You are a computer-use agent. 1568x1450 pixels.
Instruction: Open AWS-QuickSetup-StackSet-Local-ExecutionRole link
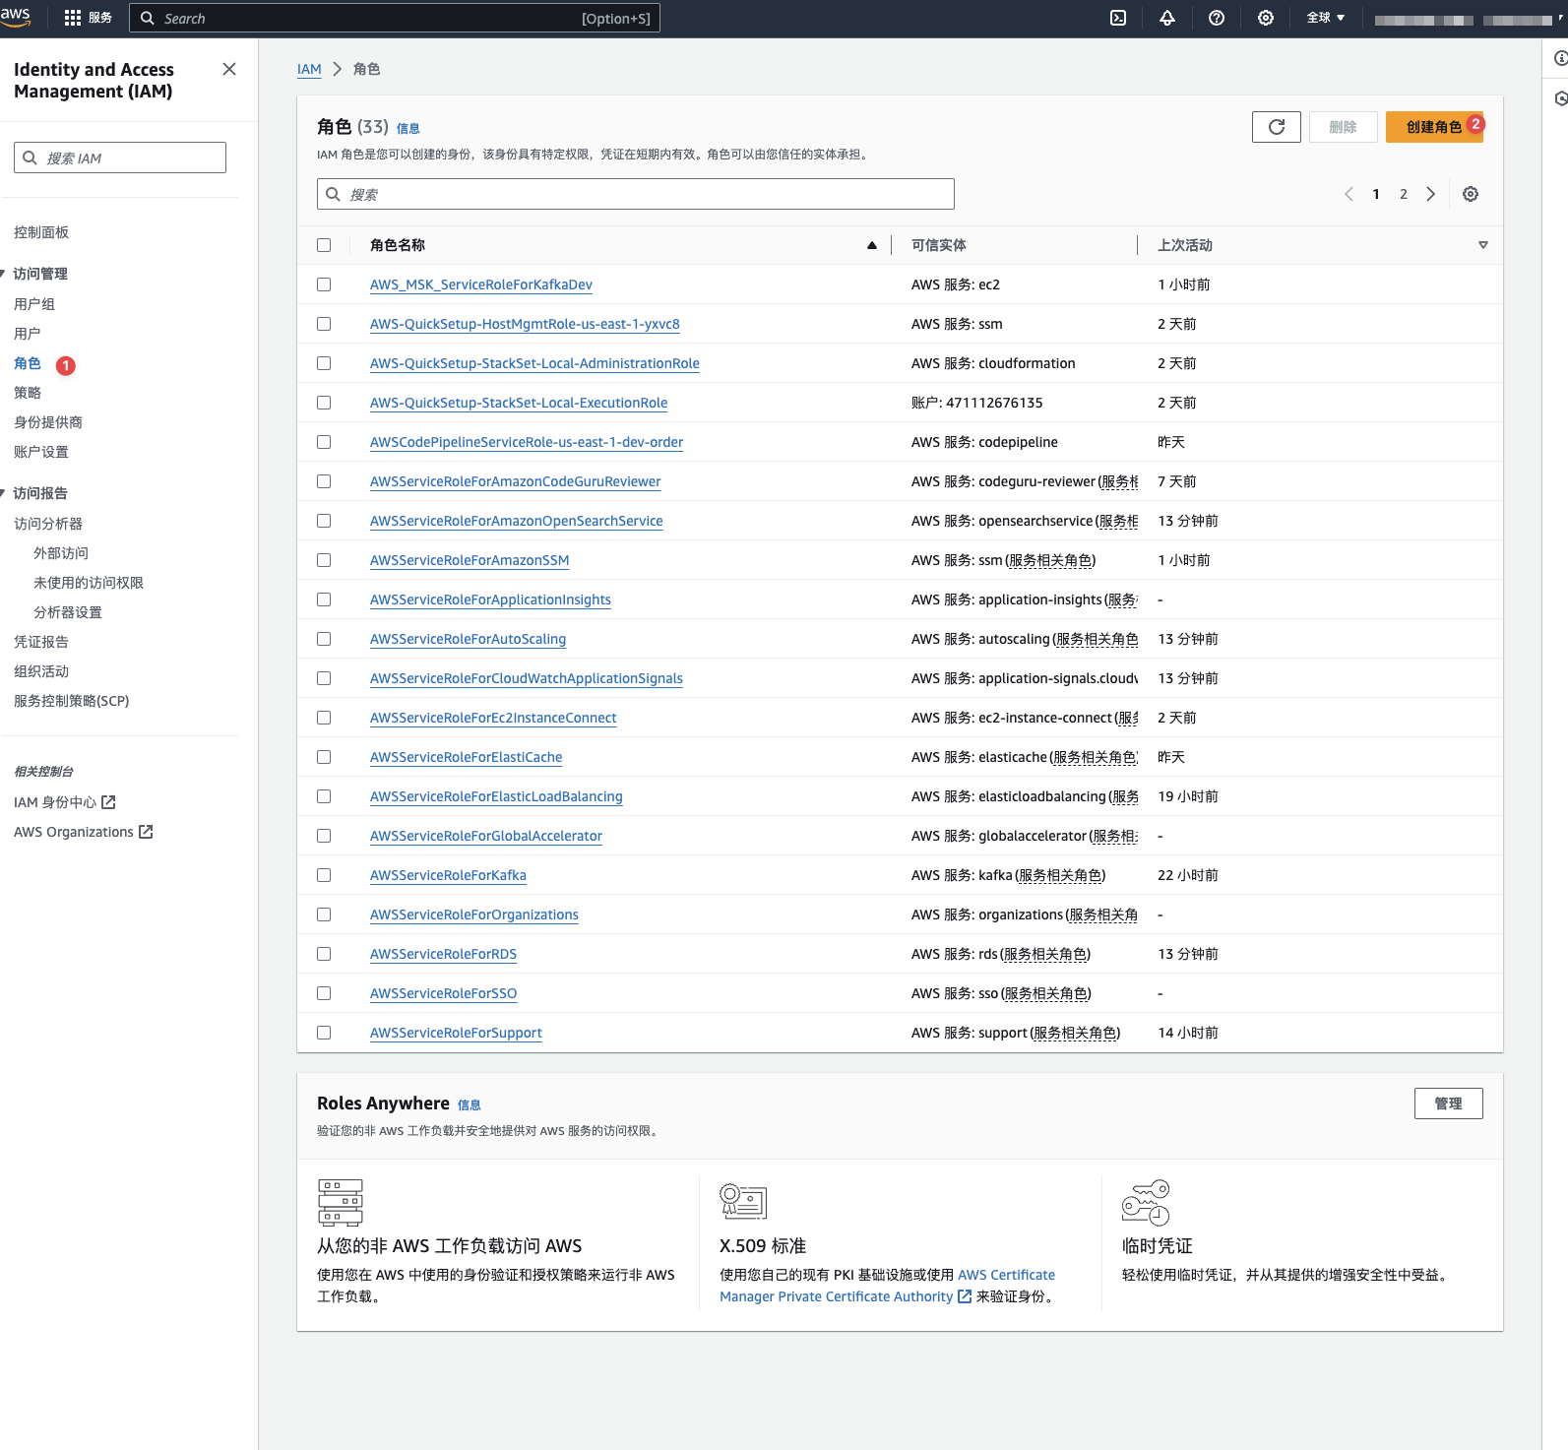click(x=519, y=403)
